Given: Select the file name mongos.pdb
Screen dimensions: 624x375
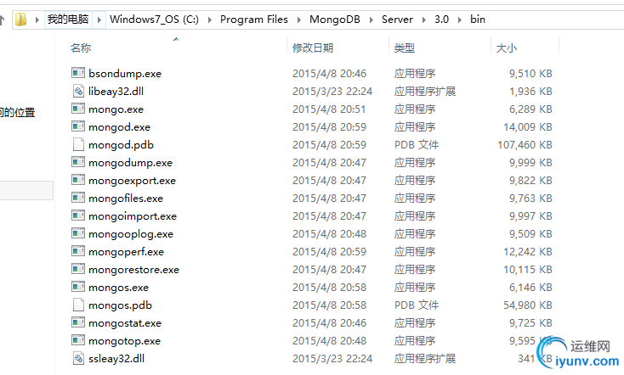Looking at the screenshot, I should (x=120, y=305).
